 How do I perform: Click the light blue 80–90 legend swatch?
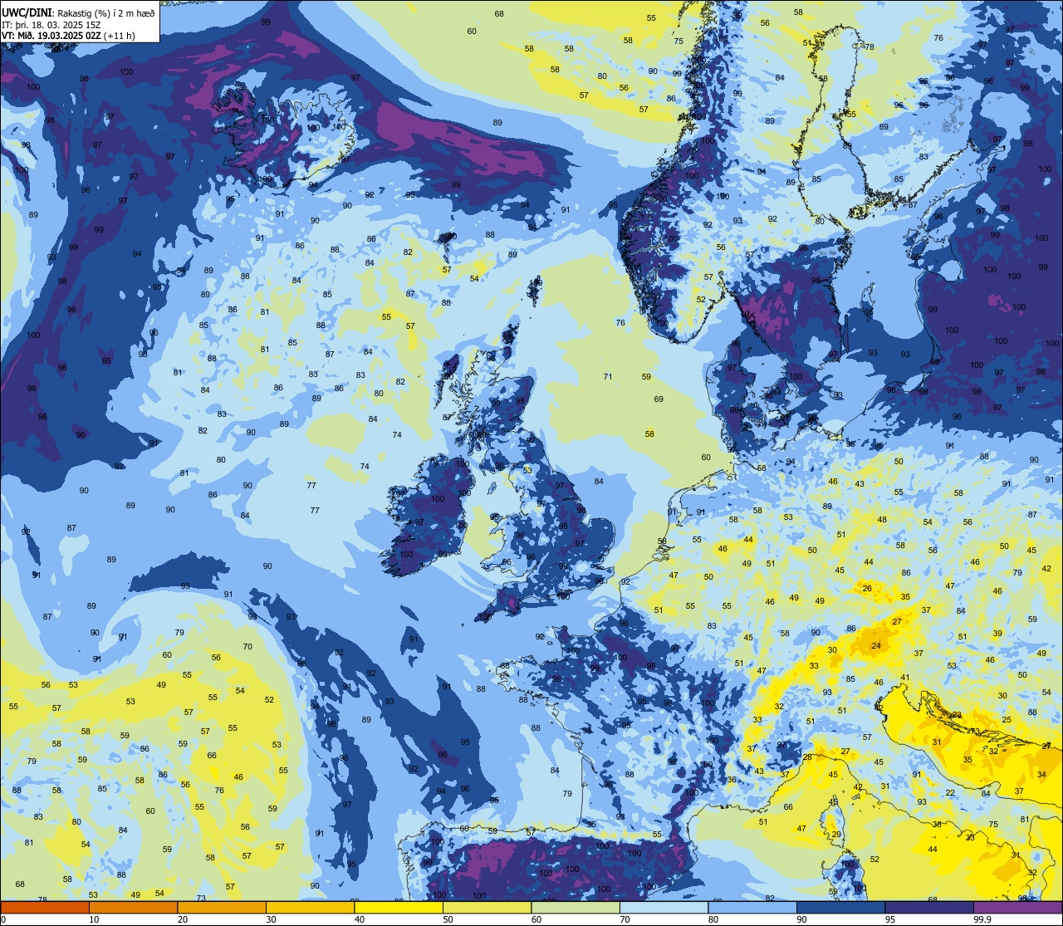(752, 908)
